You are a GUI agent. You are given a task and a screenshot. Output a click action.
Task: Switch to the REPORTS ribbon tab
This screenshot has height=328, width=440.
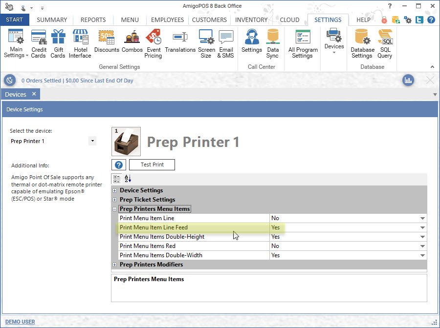(x=93, y=20)
